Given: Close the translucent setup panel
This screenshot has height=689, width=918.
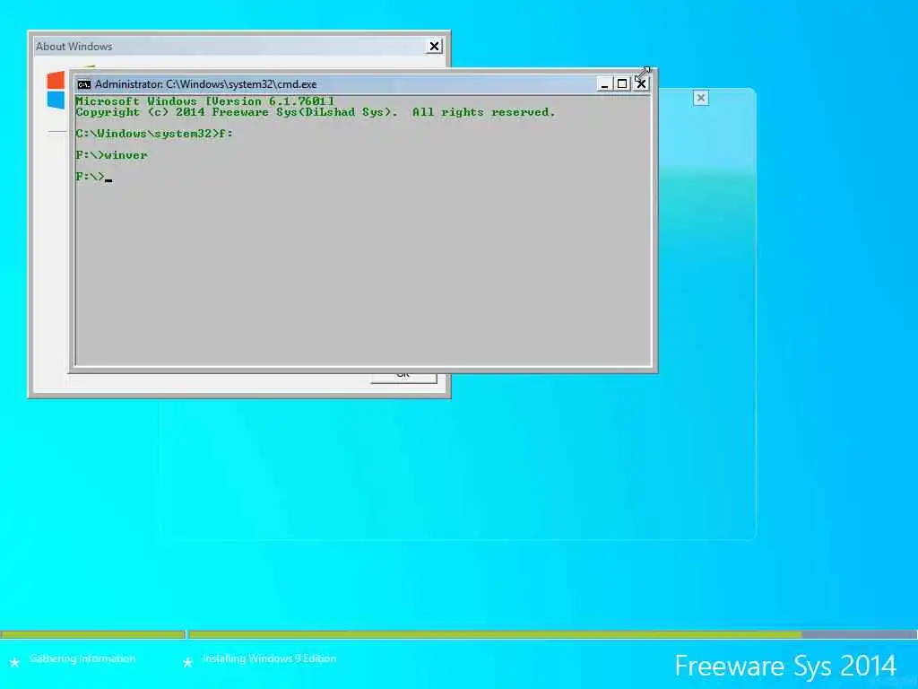Looking at the screenshot, I should (x=701, y=98).
